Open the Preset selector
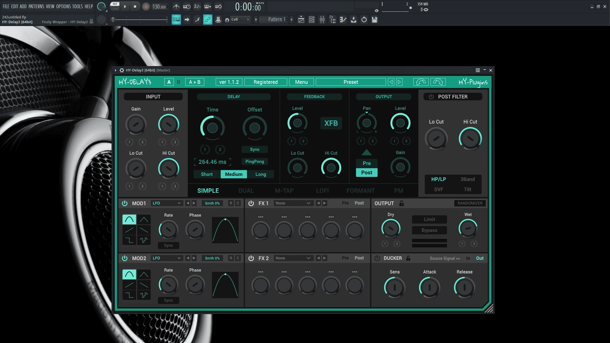 tap(351, 82)
